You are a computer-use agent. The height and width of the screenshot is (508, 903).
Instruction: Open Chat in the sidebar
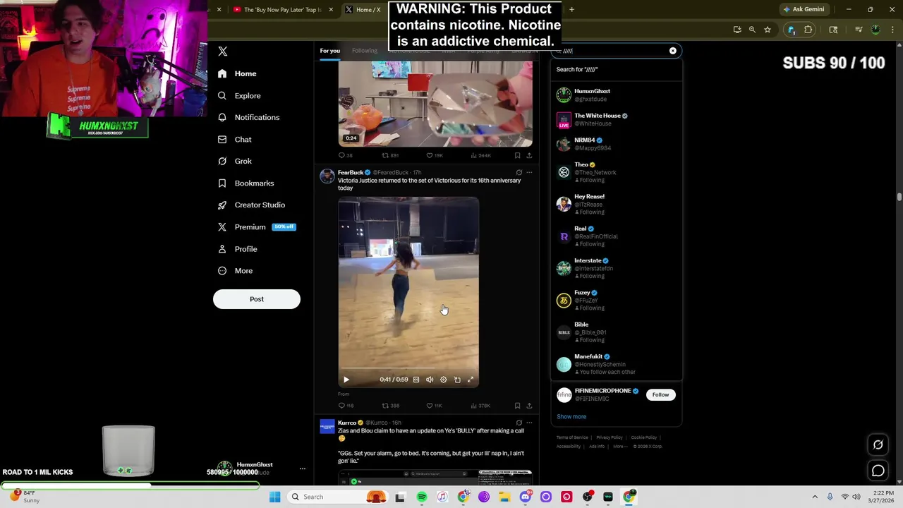234,139
